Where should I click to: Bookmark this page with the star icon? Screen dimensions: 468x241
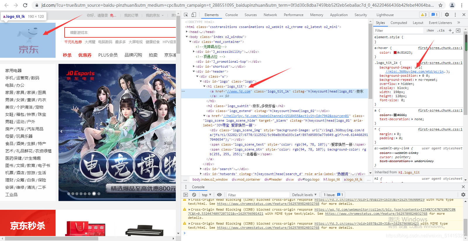pyautogui.click(x=441, y=5)
